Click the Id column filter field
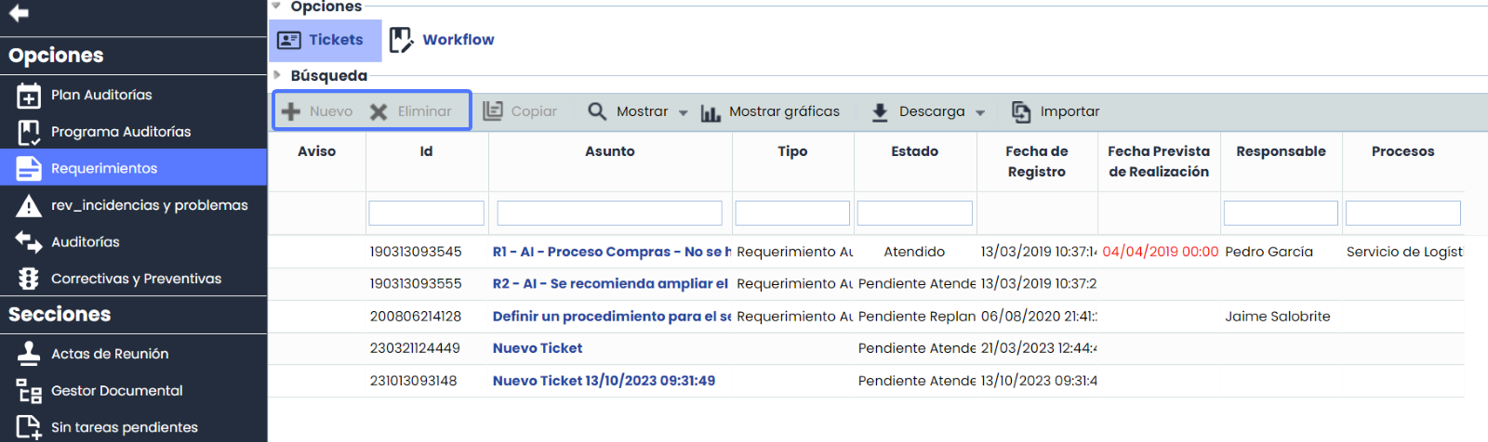This screenshot has width=1488, height=442. point(426,214)
